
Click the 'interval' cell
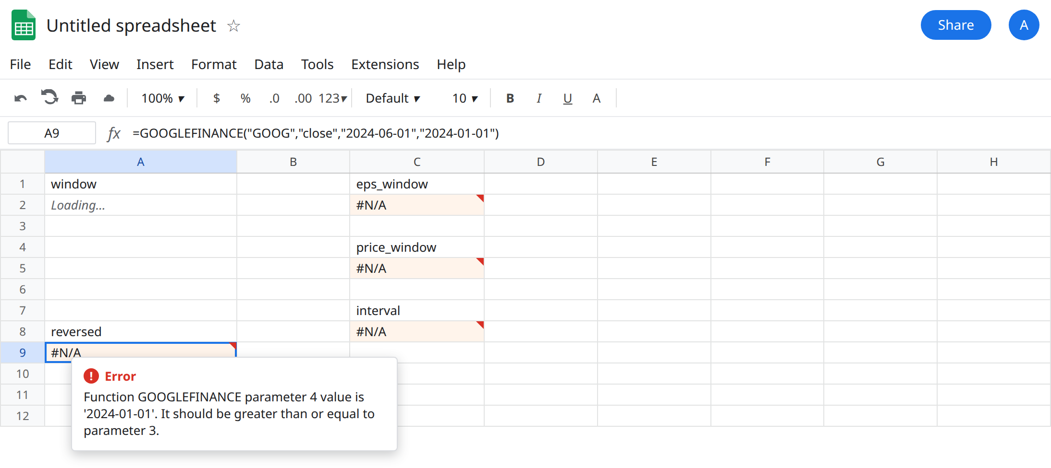coord(417,311)
